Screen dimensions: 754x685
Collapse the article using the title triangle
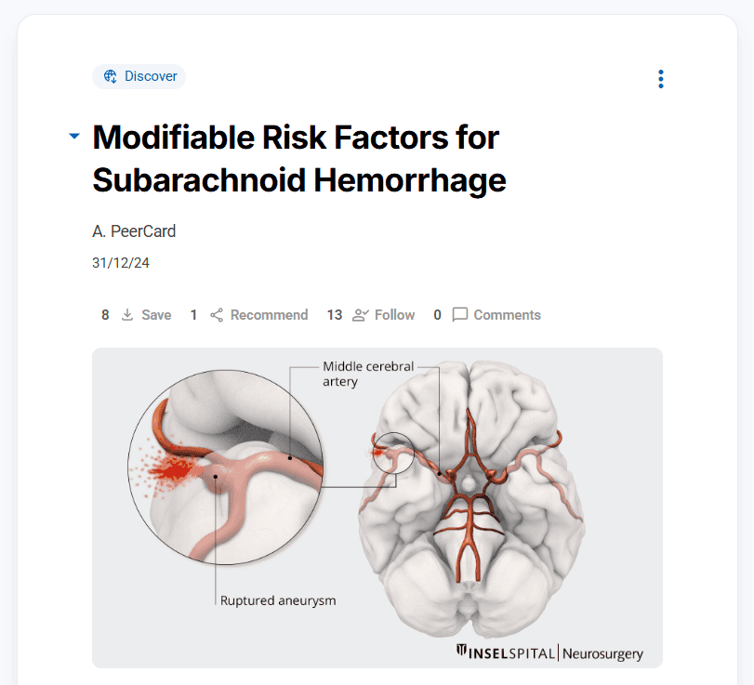74,137
